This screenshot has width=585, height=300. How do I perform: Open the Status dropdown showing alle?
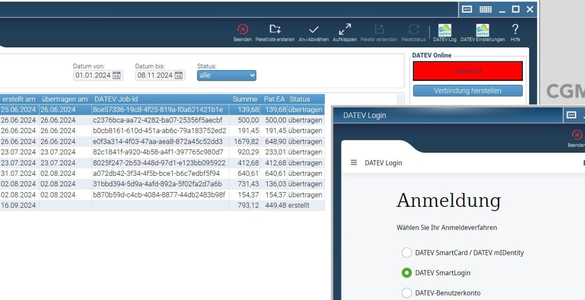coord(227,76)
